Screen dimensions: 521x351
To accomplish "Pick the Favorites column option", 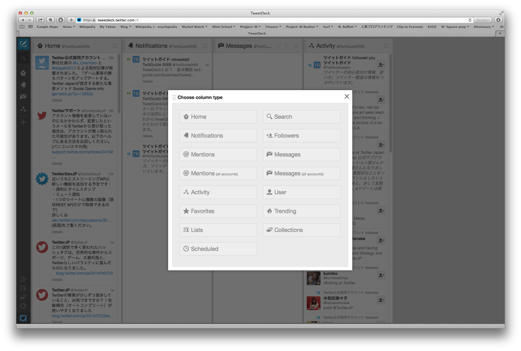I will [218, 211].
